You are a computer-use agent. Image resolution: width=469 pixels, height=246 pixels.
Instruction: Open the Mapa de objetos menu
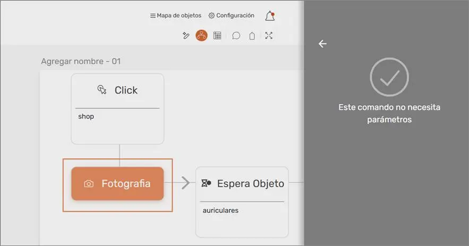(176, 16)
